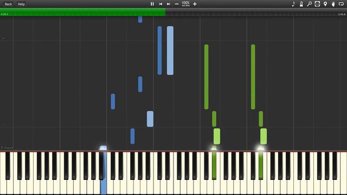Pause the song playback
Image resolution: width=347 pixels, height=195 pixels.
(152, 4)
